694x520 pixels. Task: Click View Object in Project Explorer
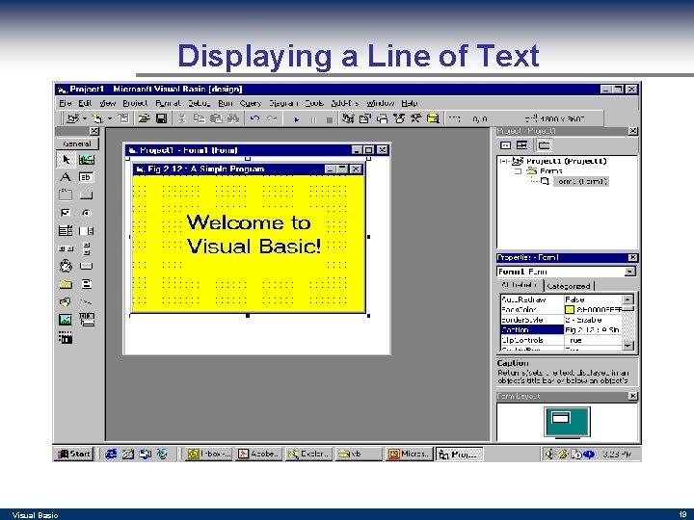pyautogui.click(x=522, y=145)
